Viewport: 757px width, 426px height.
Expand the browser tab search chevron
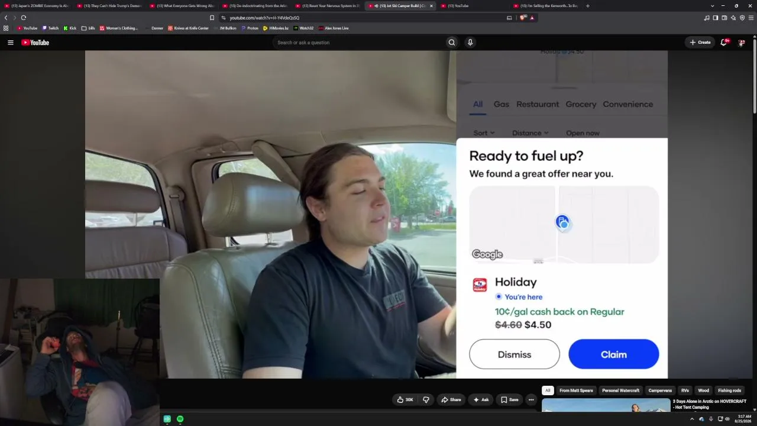712,6
